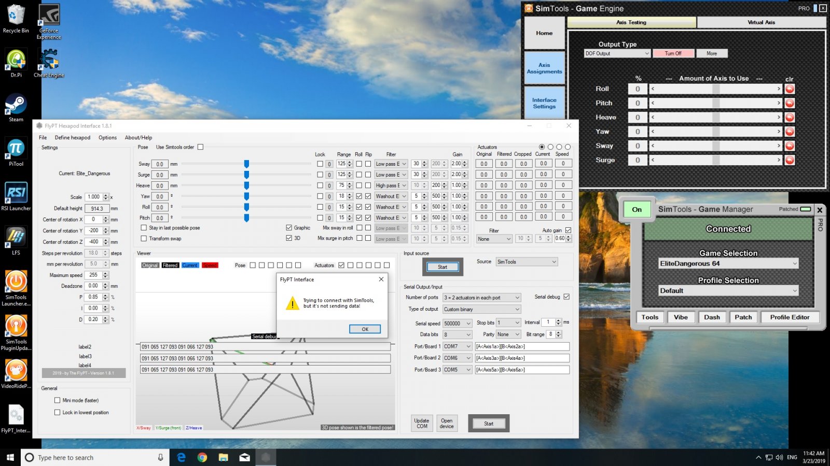830x466 pixels.
Task: Open the Steam desktop icon
Action: tap(16, 105)
